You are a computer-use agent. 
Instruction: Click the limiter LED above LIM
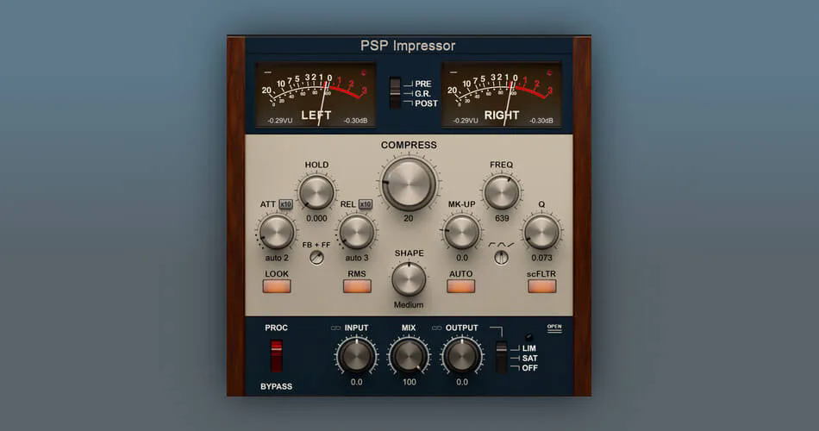[x=528, y=337]
